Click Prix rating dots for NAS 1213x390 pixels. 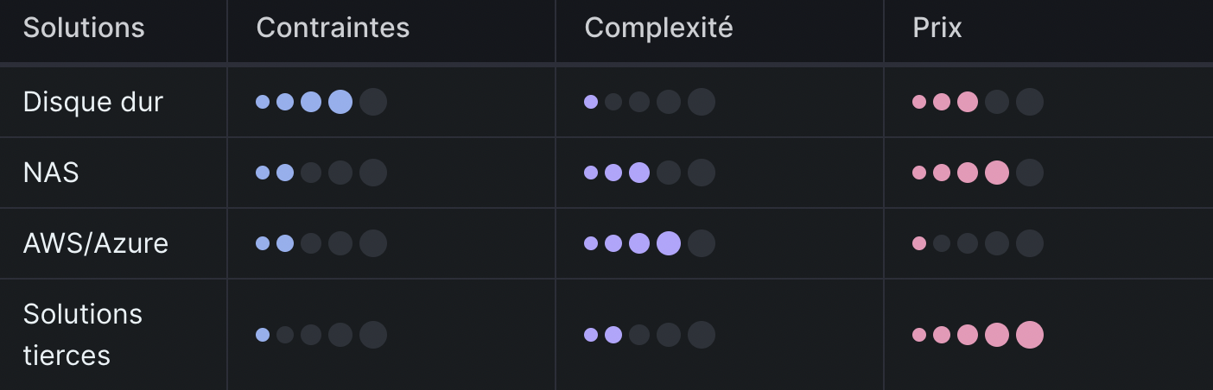tap(977, 173)
